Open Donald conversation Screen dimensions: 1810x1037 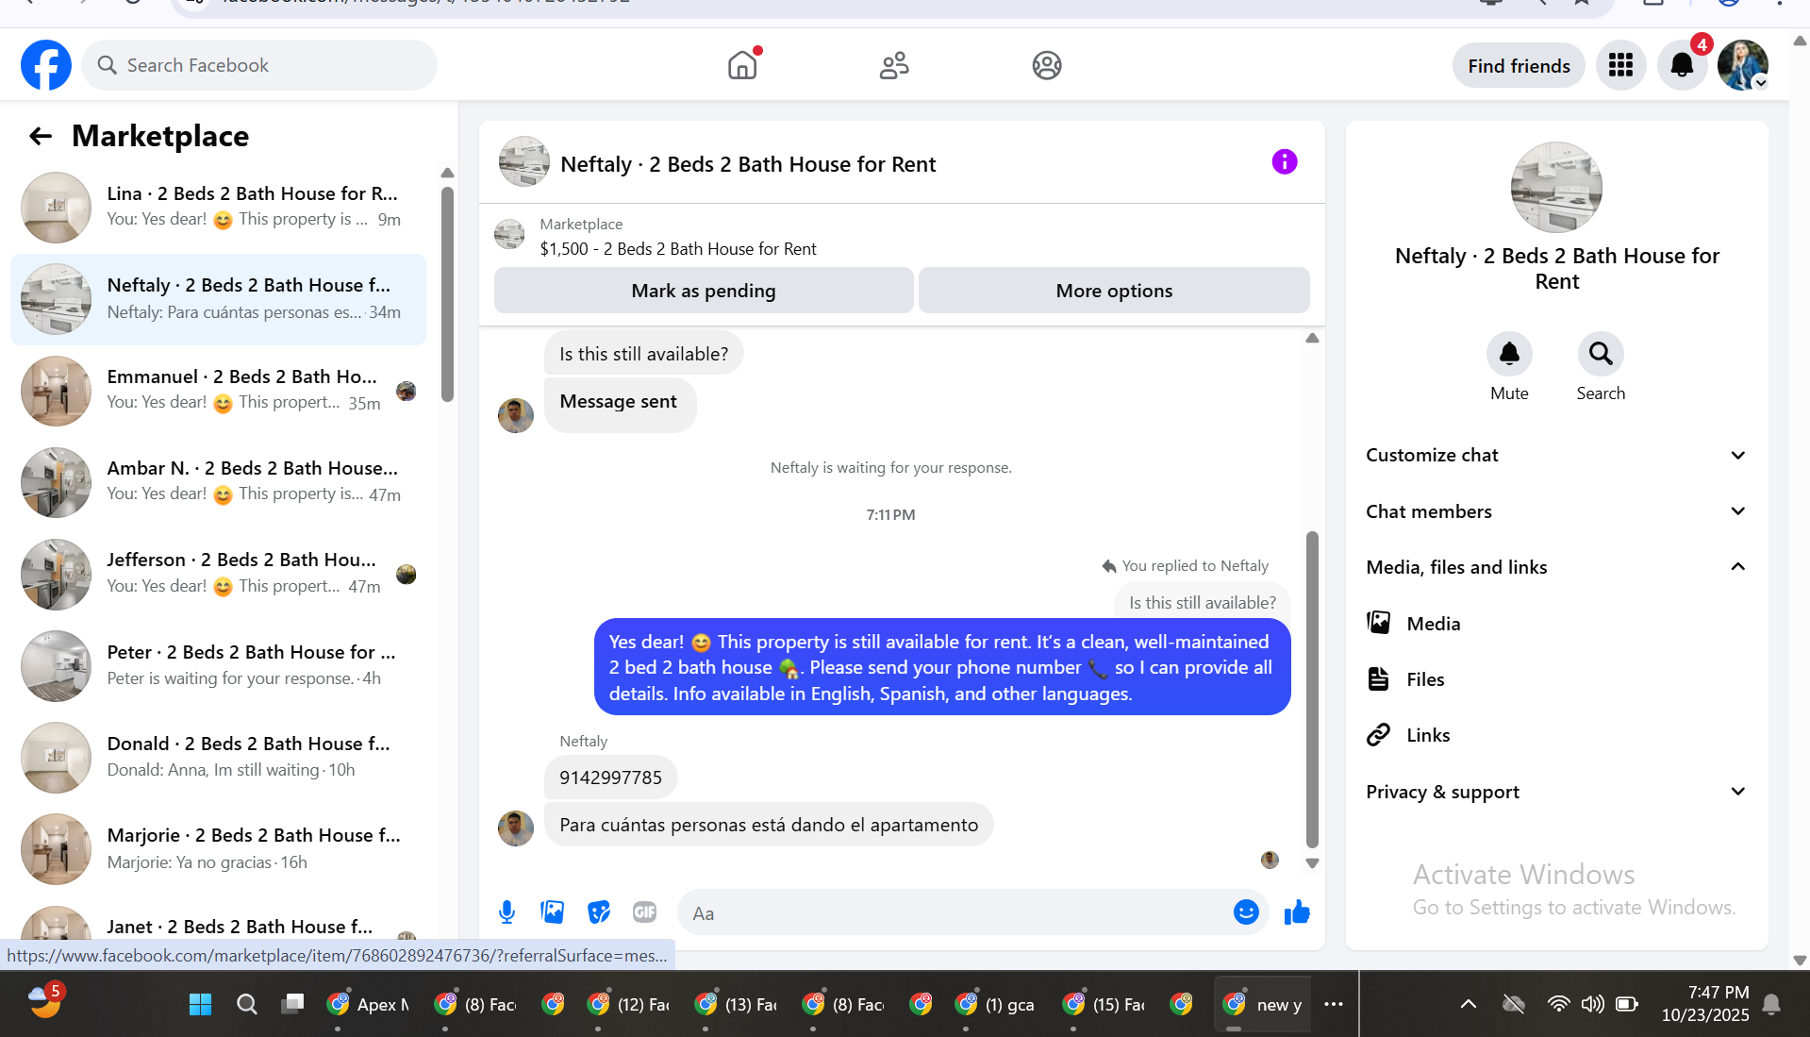(x=218, y=757)
